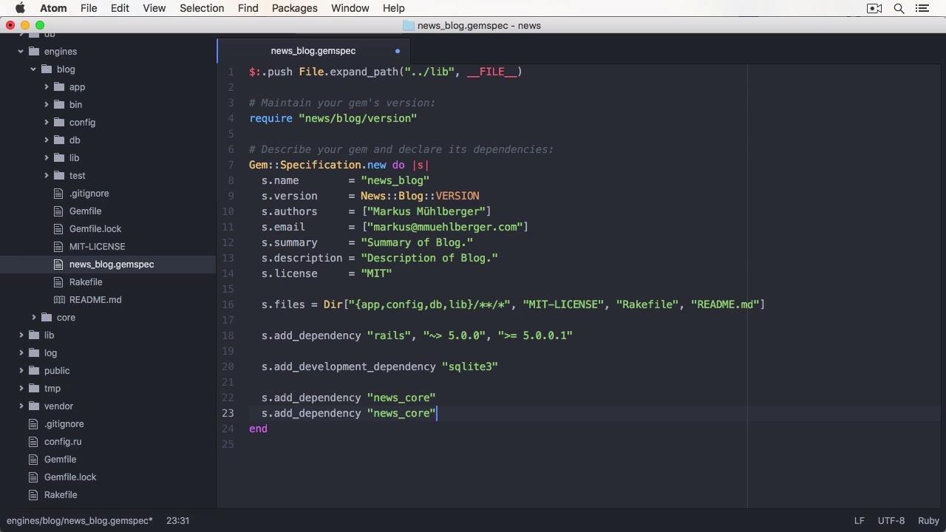Click the end keyword on line 24
Screen dimensions: 946x532
coord(258,429)
